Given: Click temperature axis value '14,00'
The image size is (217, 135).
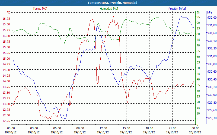Looking at the screenshot, I should coord(6,81).
